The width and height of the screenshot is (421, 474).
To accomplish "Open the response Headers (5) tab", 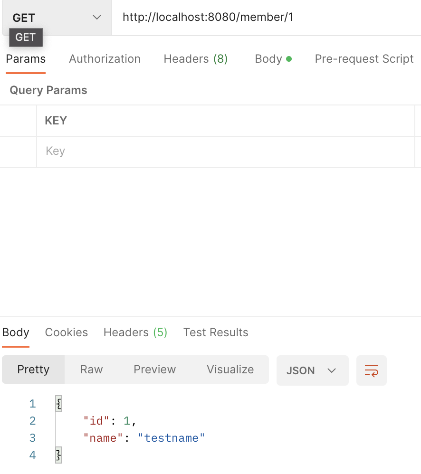I will click(x=135, y=332).
